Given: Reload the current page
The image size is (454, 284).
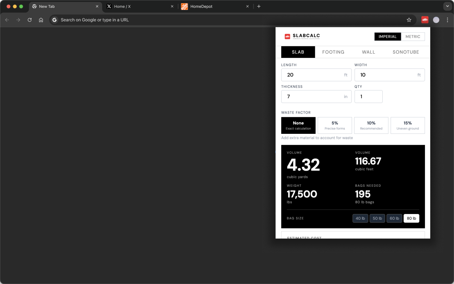Looking at the screenshot, I should (29, 20).
